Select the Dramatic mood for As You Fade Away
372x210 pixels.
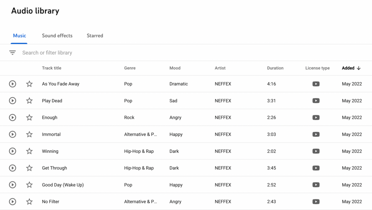(x=178, y=84)
